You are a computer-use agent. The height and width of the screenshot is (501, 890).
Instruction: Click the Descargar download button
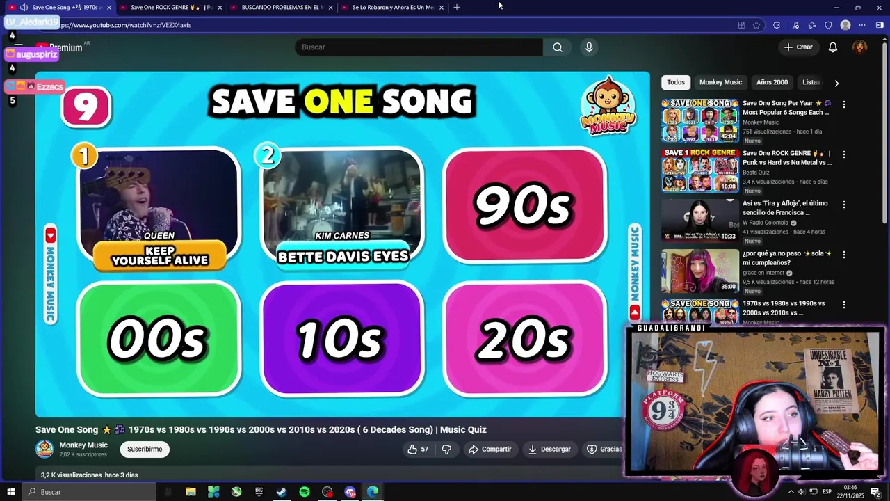pyautogui.click(x=549, y=450)
